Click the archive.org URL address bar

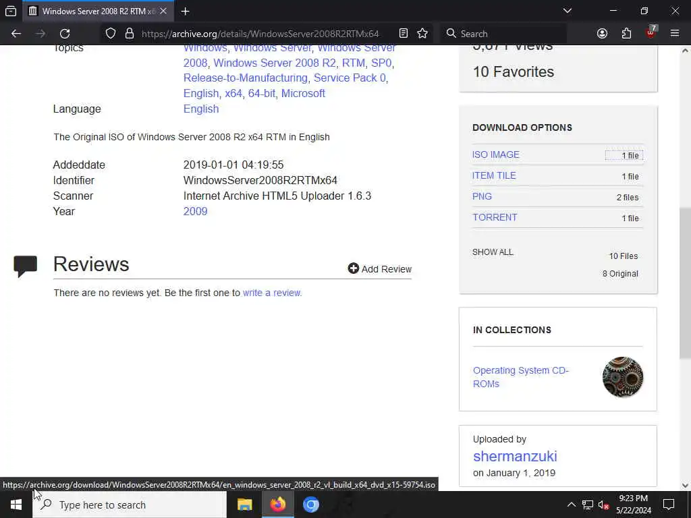(x=260, y=34)
